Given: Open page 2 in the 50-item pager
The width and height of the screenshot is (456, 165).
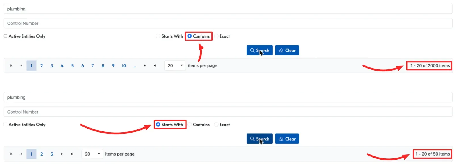Looking at the screenshot, I should [42, 154].
